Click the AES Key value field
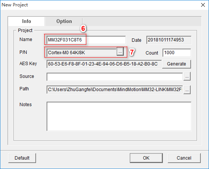Viewport: 209px width, 169px height. click(104, 64)
